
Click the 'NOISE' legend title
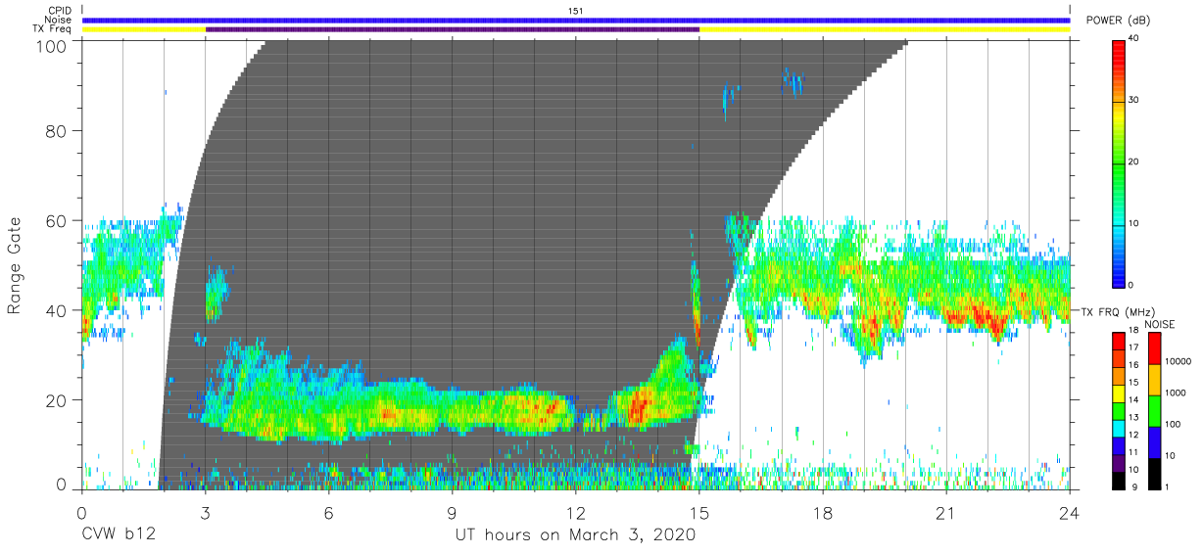pos(1159,323)
